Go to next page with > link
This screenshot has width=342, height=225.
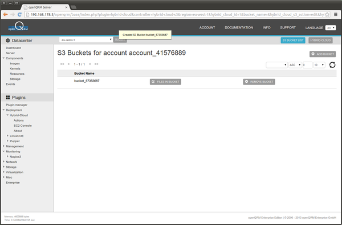click(89, 64)
